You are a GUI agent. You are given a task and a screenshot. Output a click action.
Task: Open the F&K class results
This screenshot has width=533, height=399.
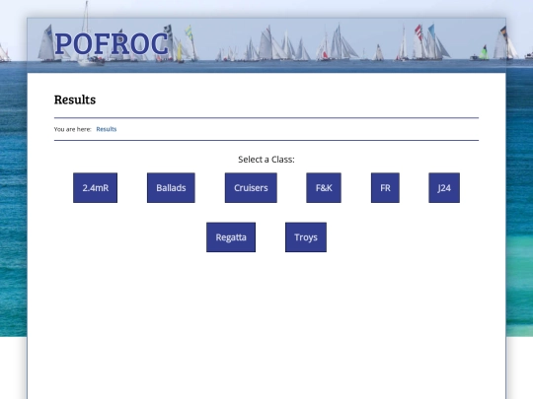tap(324, 187)
